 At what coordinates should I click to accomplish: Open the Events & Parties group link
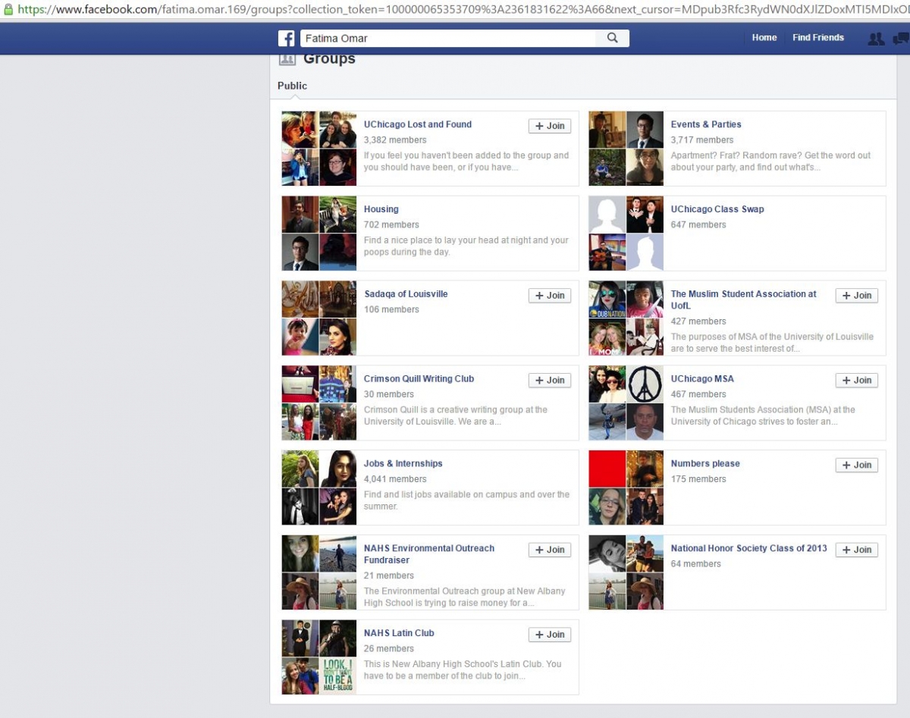706,124
